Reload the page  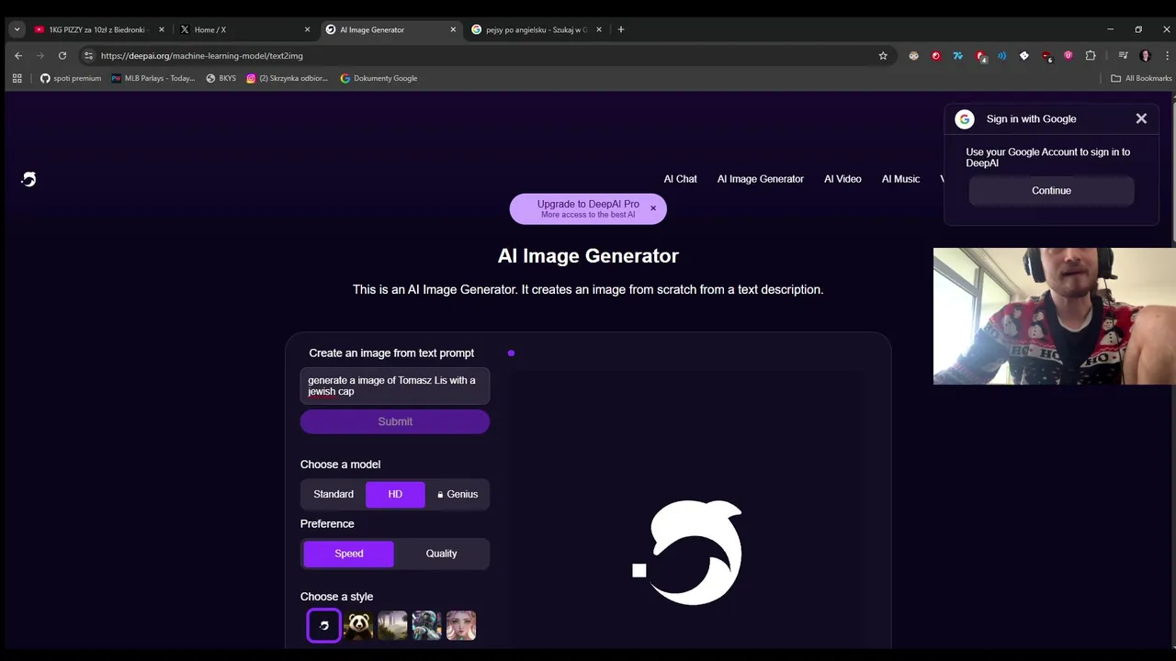click(x=62, y=55)
